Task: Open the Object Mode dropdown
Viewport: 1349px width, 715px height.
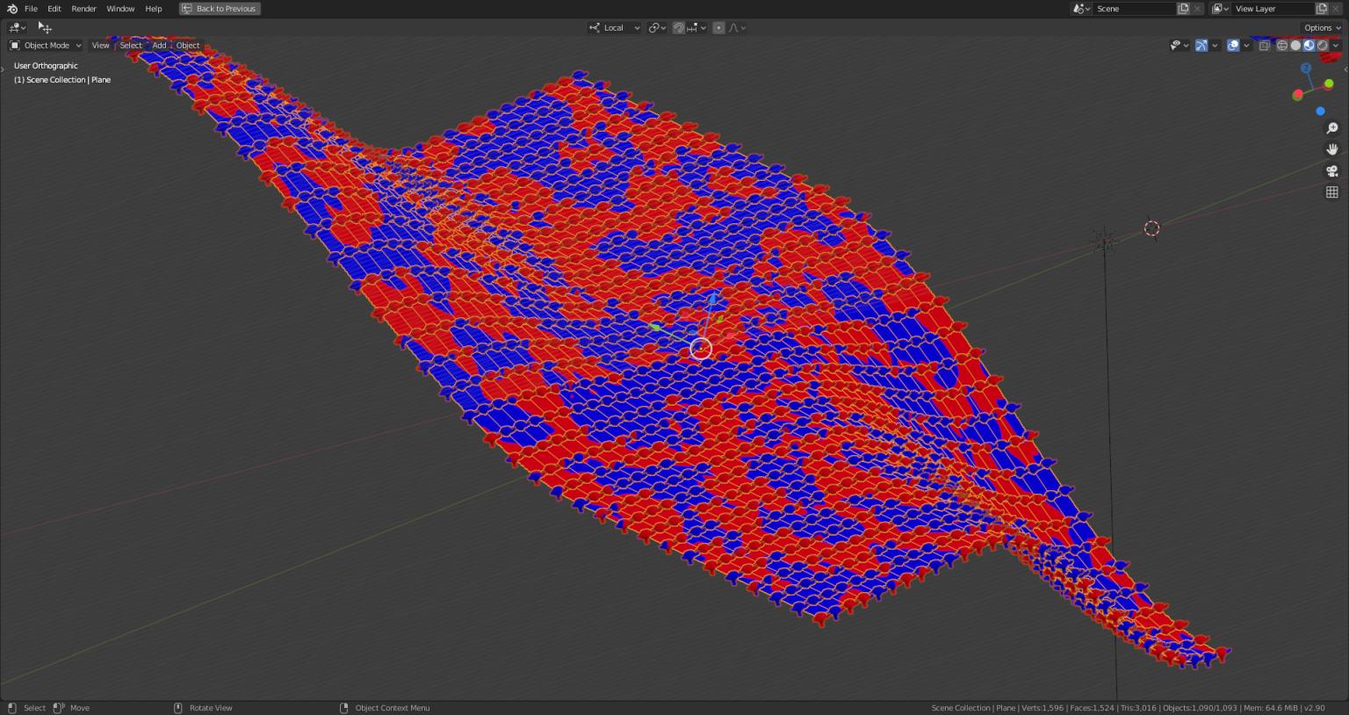Action: pyautogui.click(x=46, y=46)
